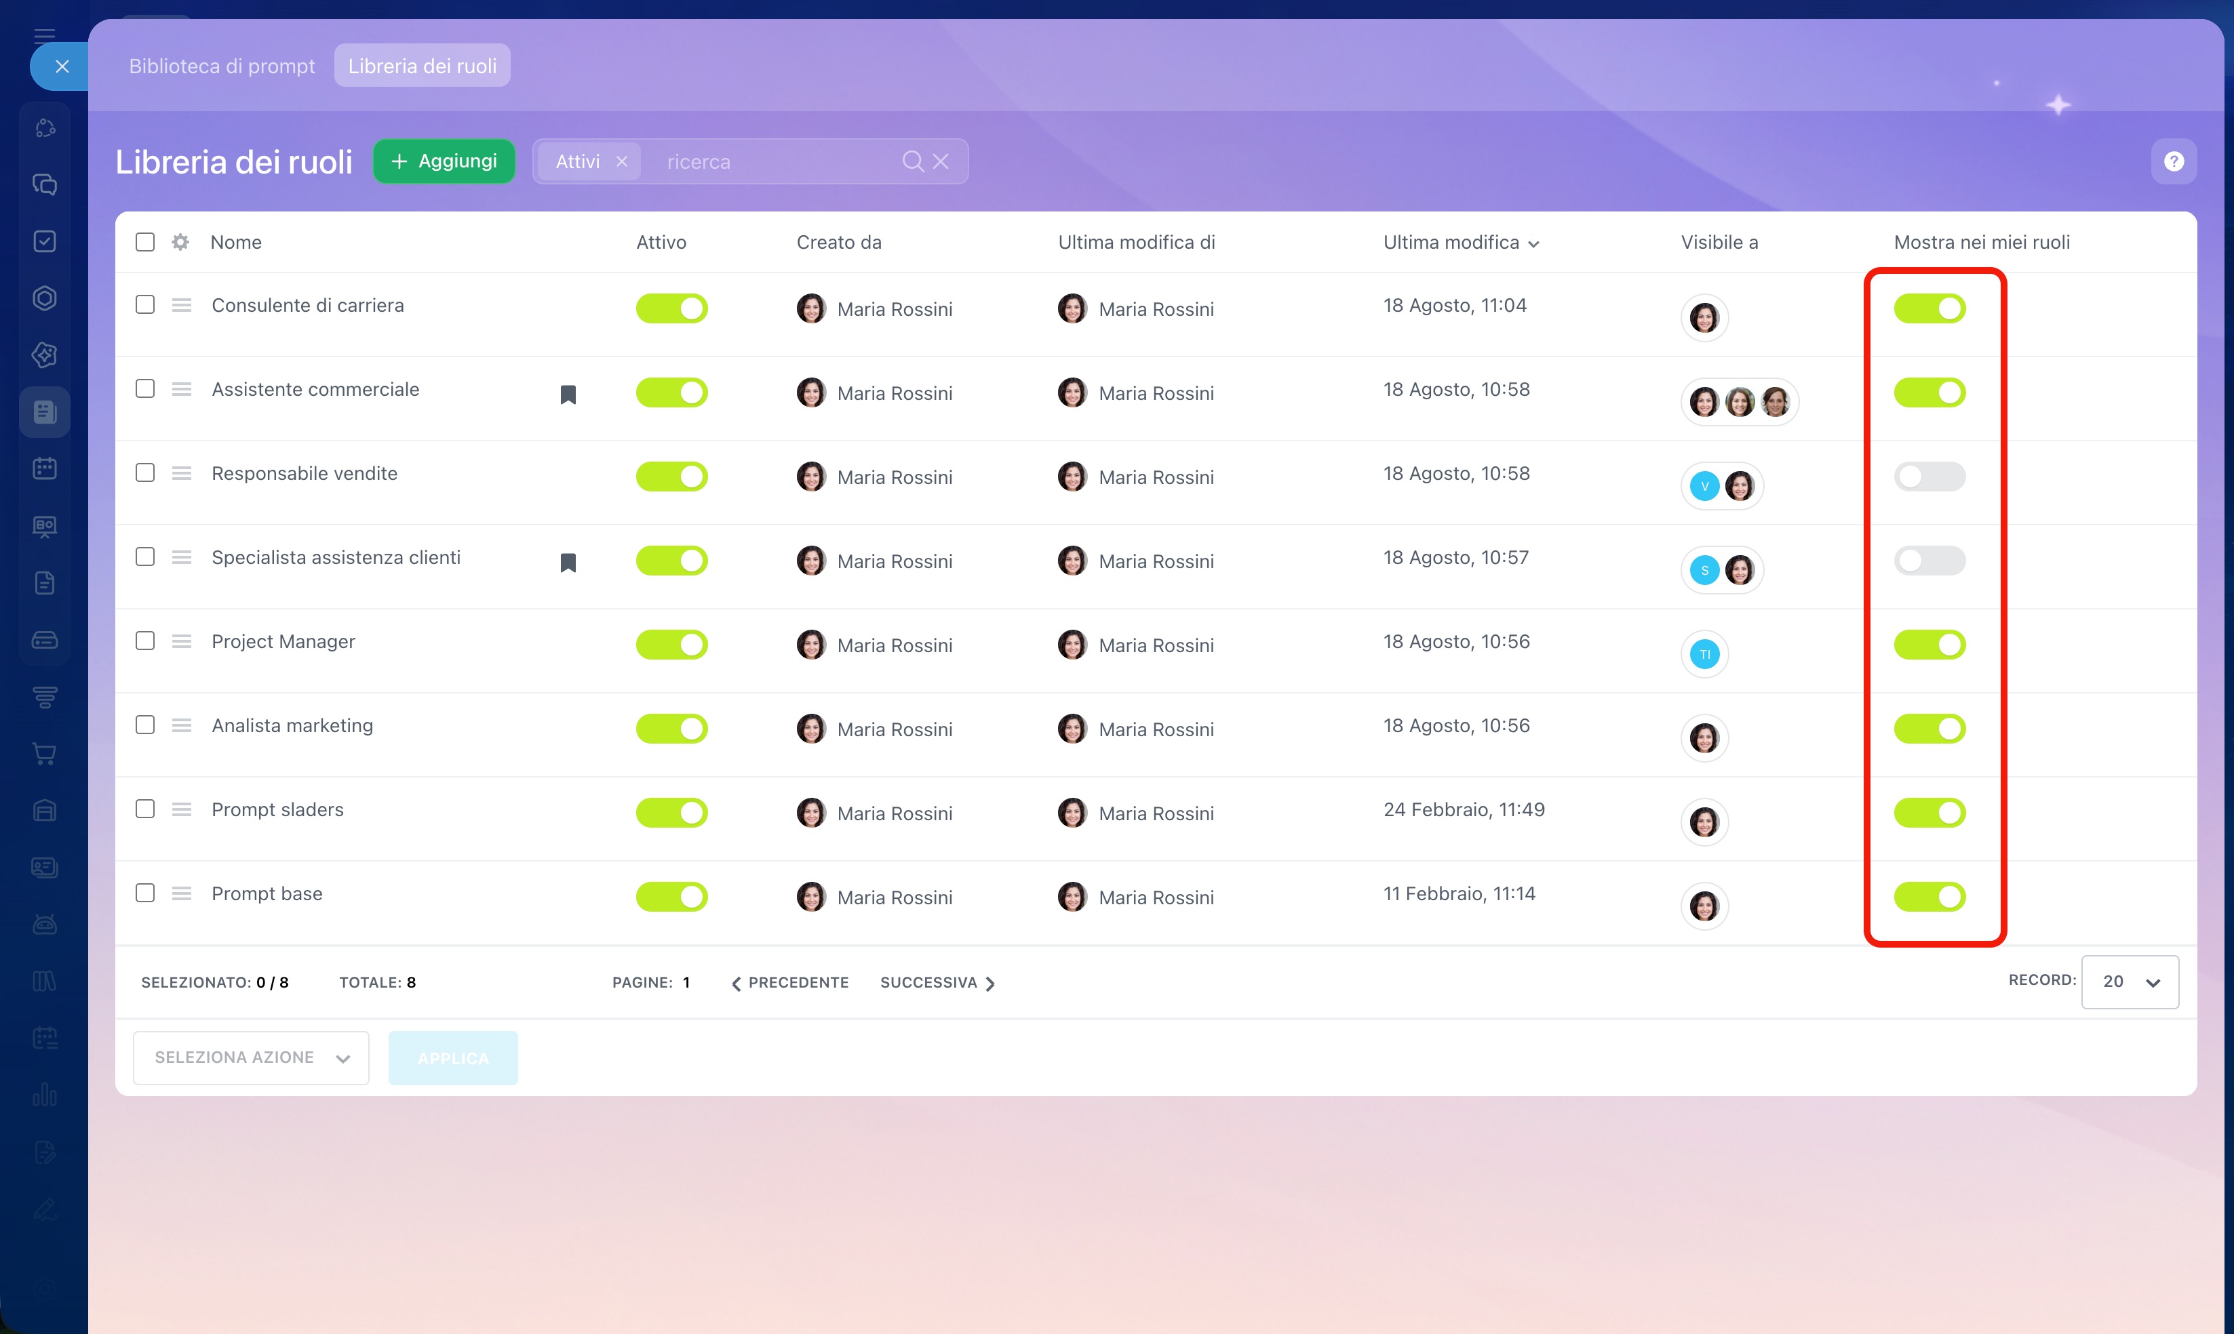Click the Precedente pagination link
This screenshot has width=2234, height=1334.
click(x=789, y=982)
